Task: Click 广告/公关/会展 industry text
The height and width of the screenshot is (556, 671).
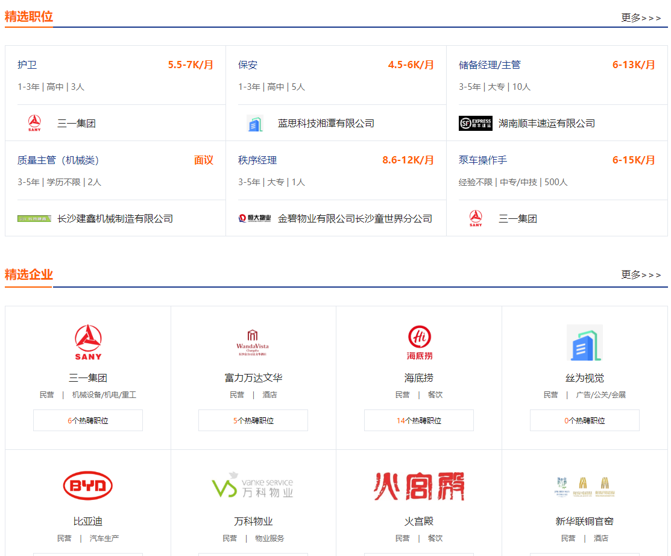Action: (x=601, y=394)
